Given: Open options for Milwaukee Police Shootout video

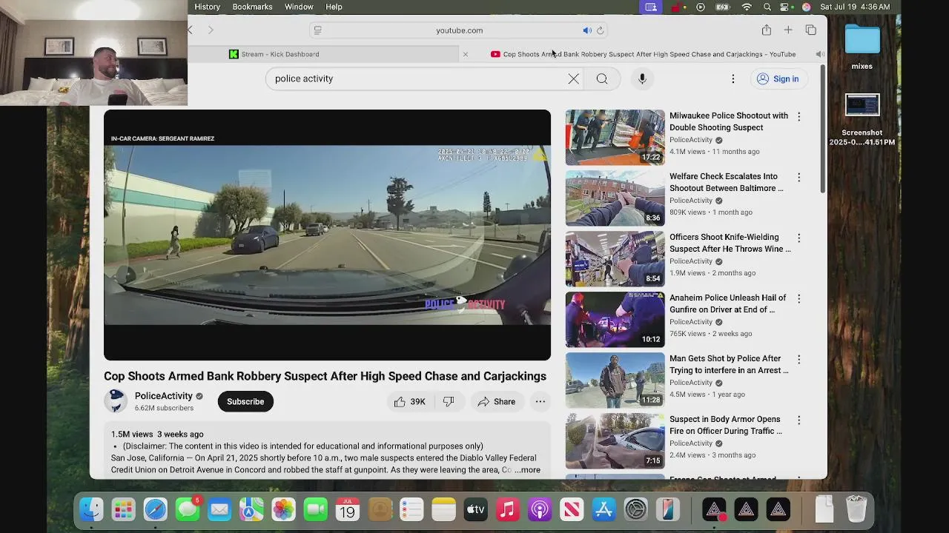Looking at the screenshot, I should [798, 116].
